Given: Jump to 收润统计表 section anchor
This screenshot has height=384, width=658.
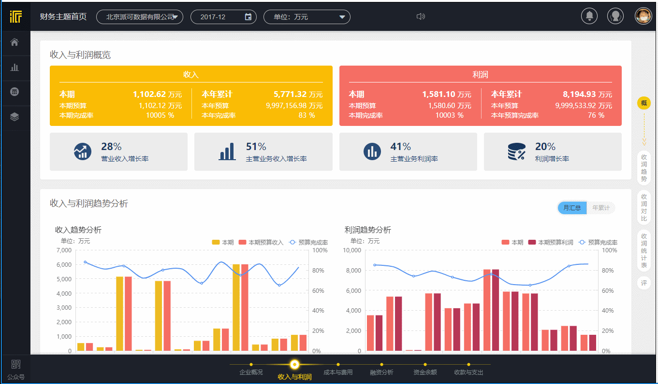Looking at the screenshot, I should [x=644, y=251].
